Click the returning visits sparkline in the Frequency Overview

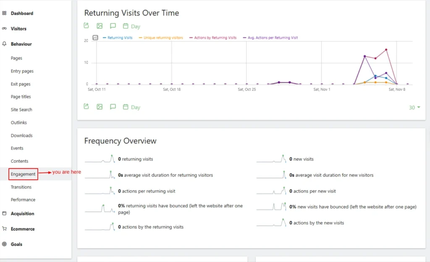pyautogui.click(x=100, y=159)
